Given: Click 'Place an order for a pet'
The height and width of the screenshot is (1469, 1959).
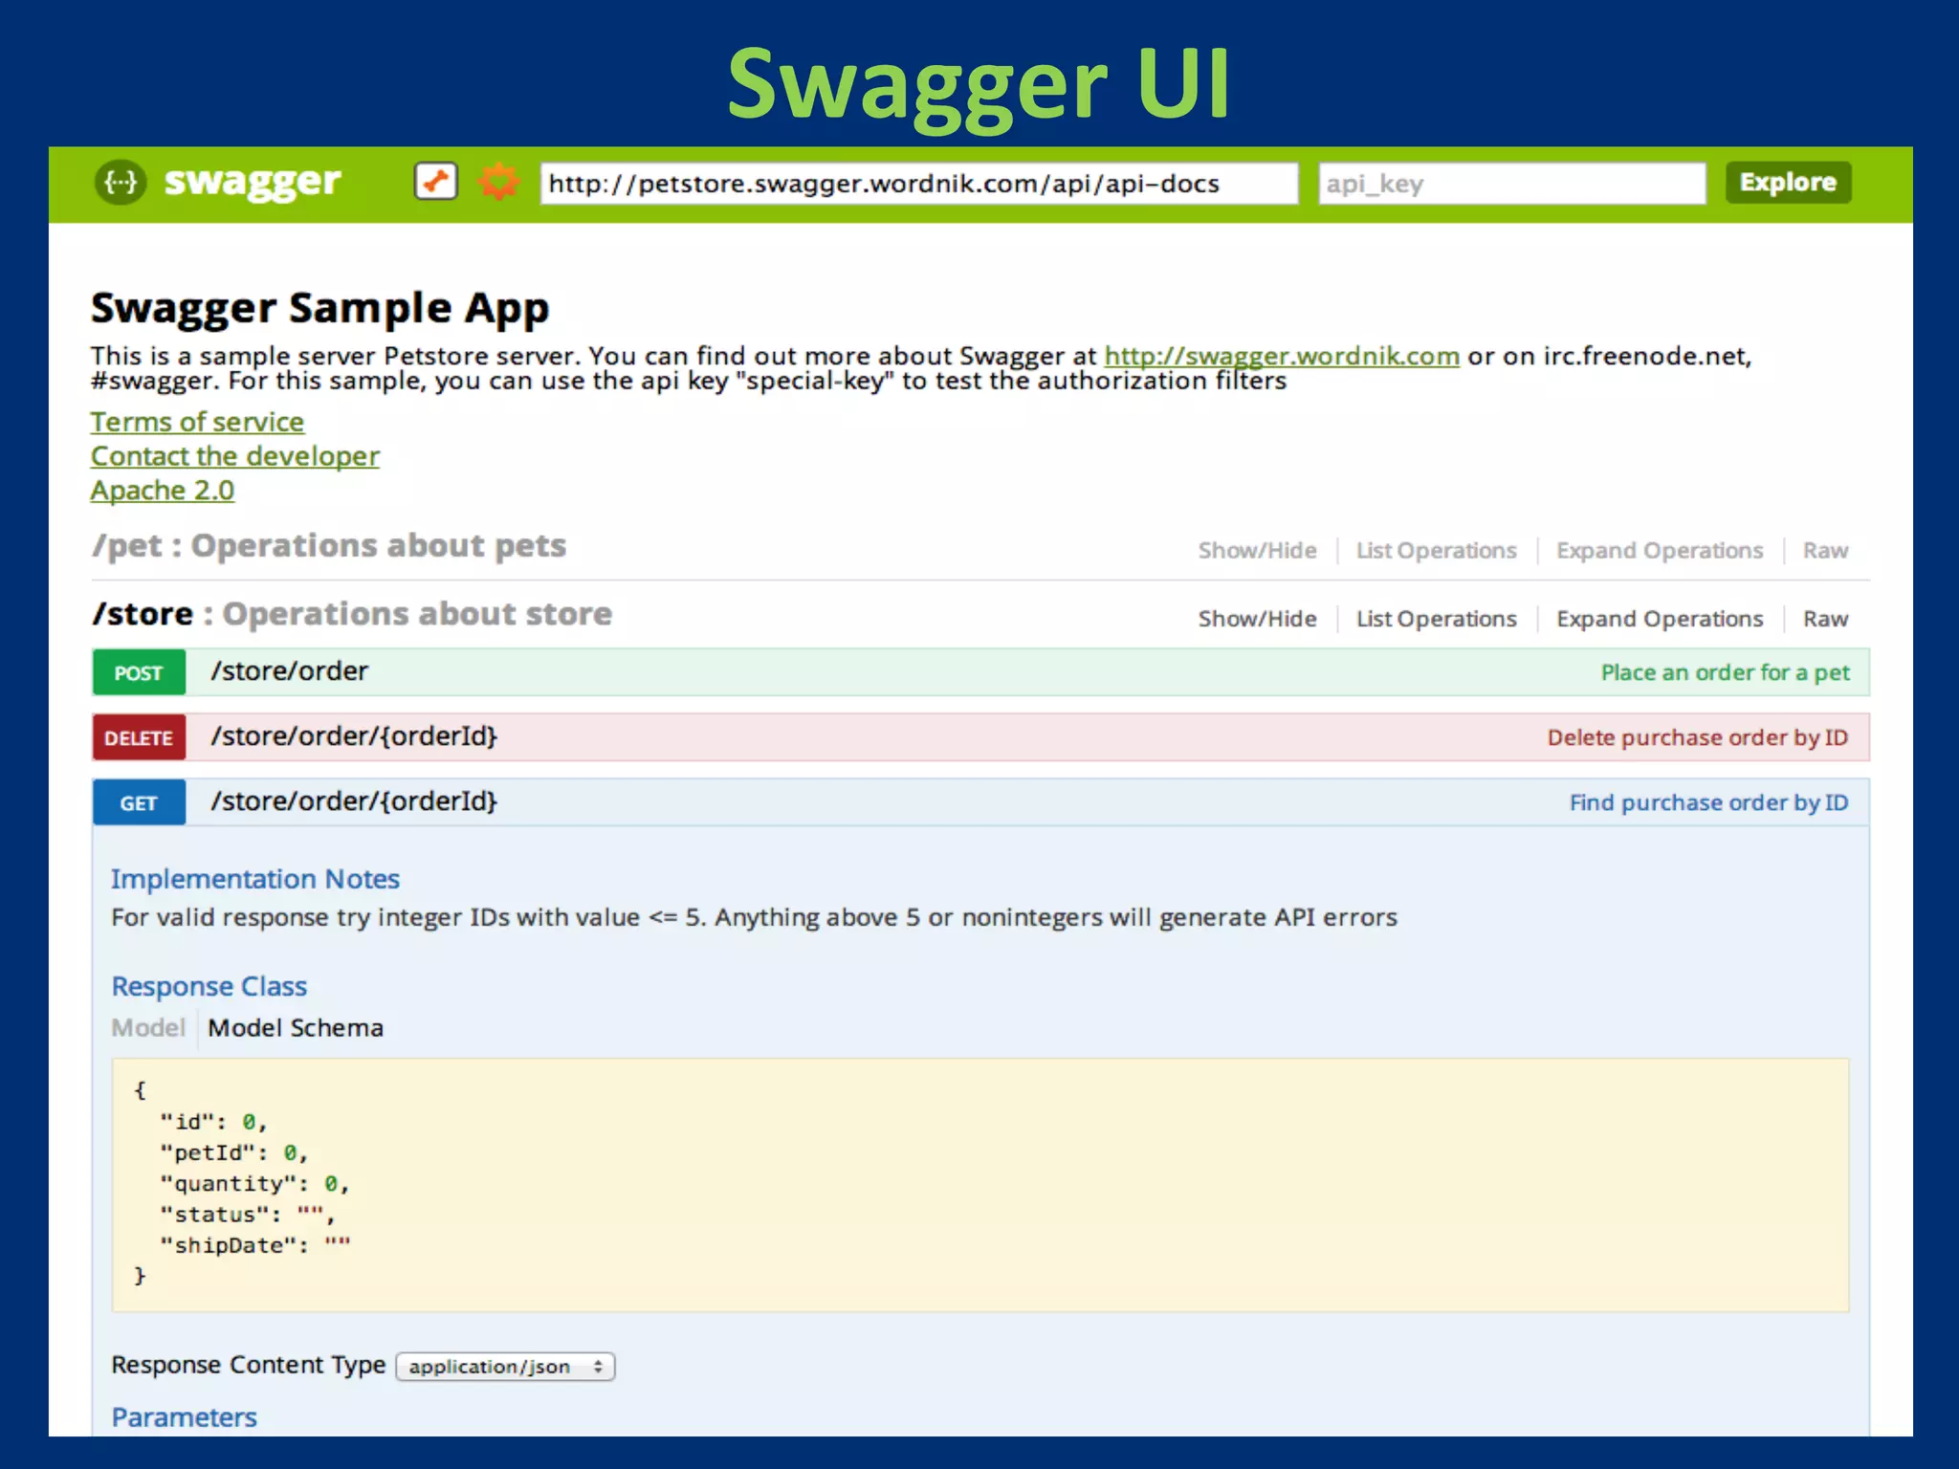Looking at the screenshot, I should (1725, 672).
